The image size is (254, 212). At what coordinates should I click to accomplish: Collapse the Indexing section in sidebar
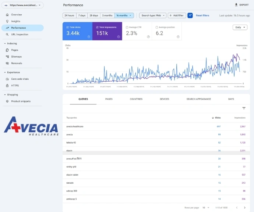pyautogui.click(x=5, y=43)
